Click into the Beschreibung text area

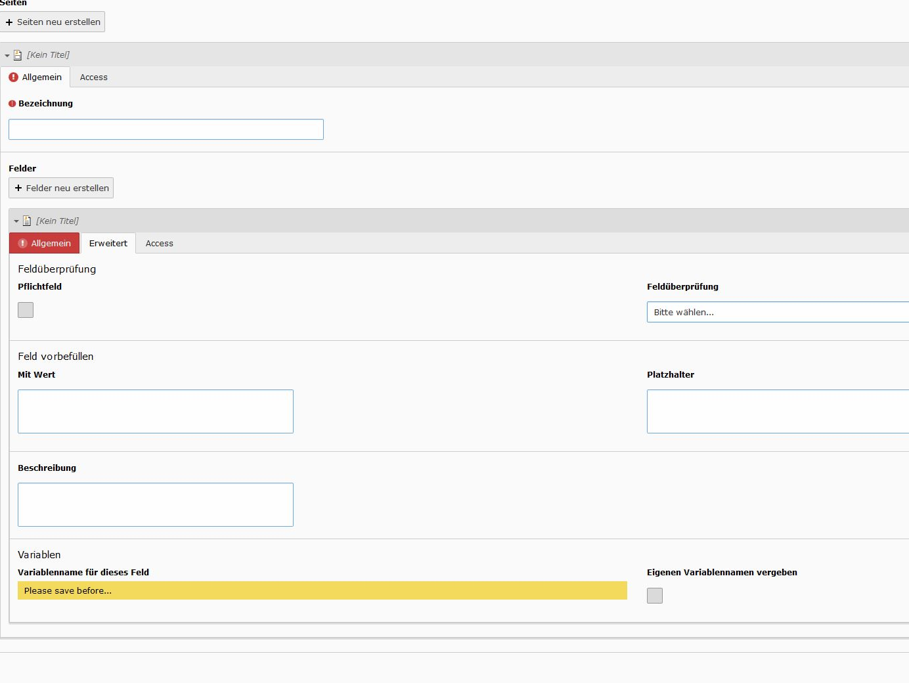click(156, 505)
